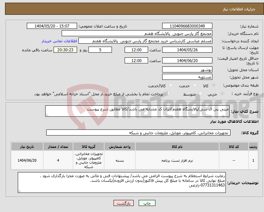Screen dimensions: 264x212
Task: Click the need date cell 1404/06/20 in table
Action: pos(27,160)
